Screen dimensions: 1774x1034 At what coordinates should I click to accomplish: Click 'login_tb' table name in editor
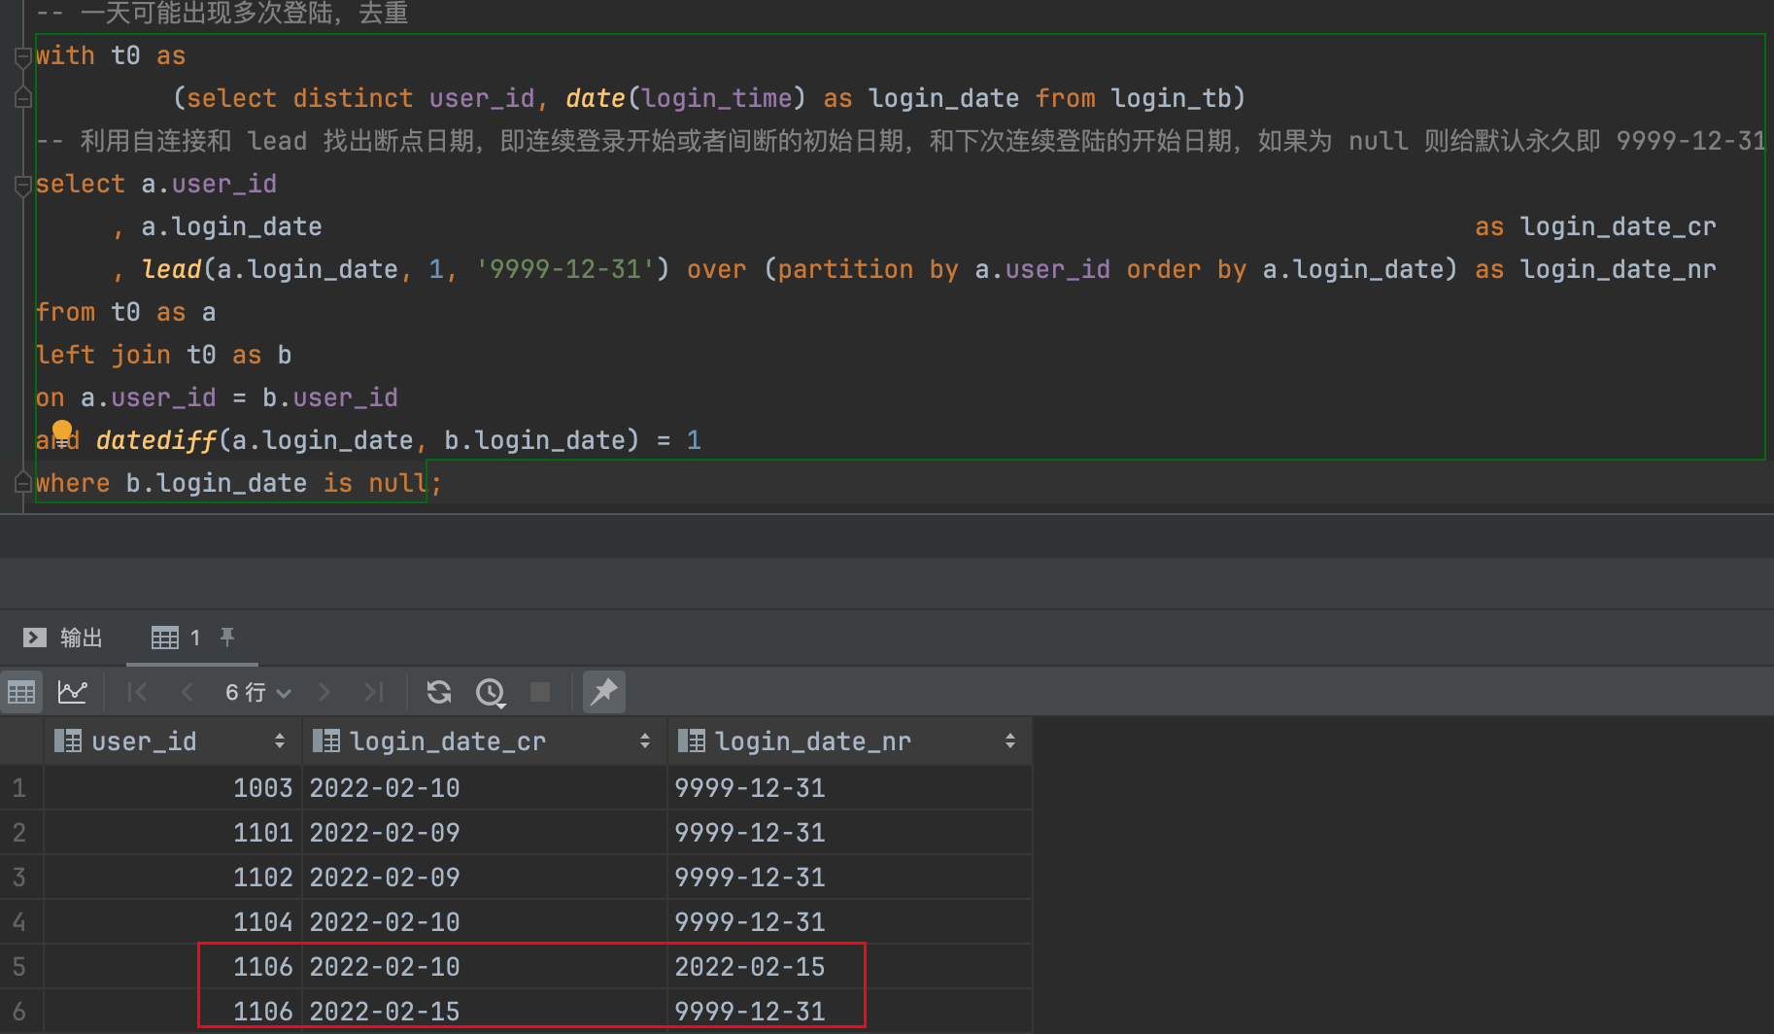pos(1171,98)
